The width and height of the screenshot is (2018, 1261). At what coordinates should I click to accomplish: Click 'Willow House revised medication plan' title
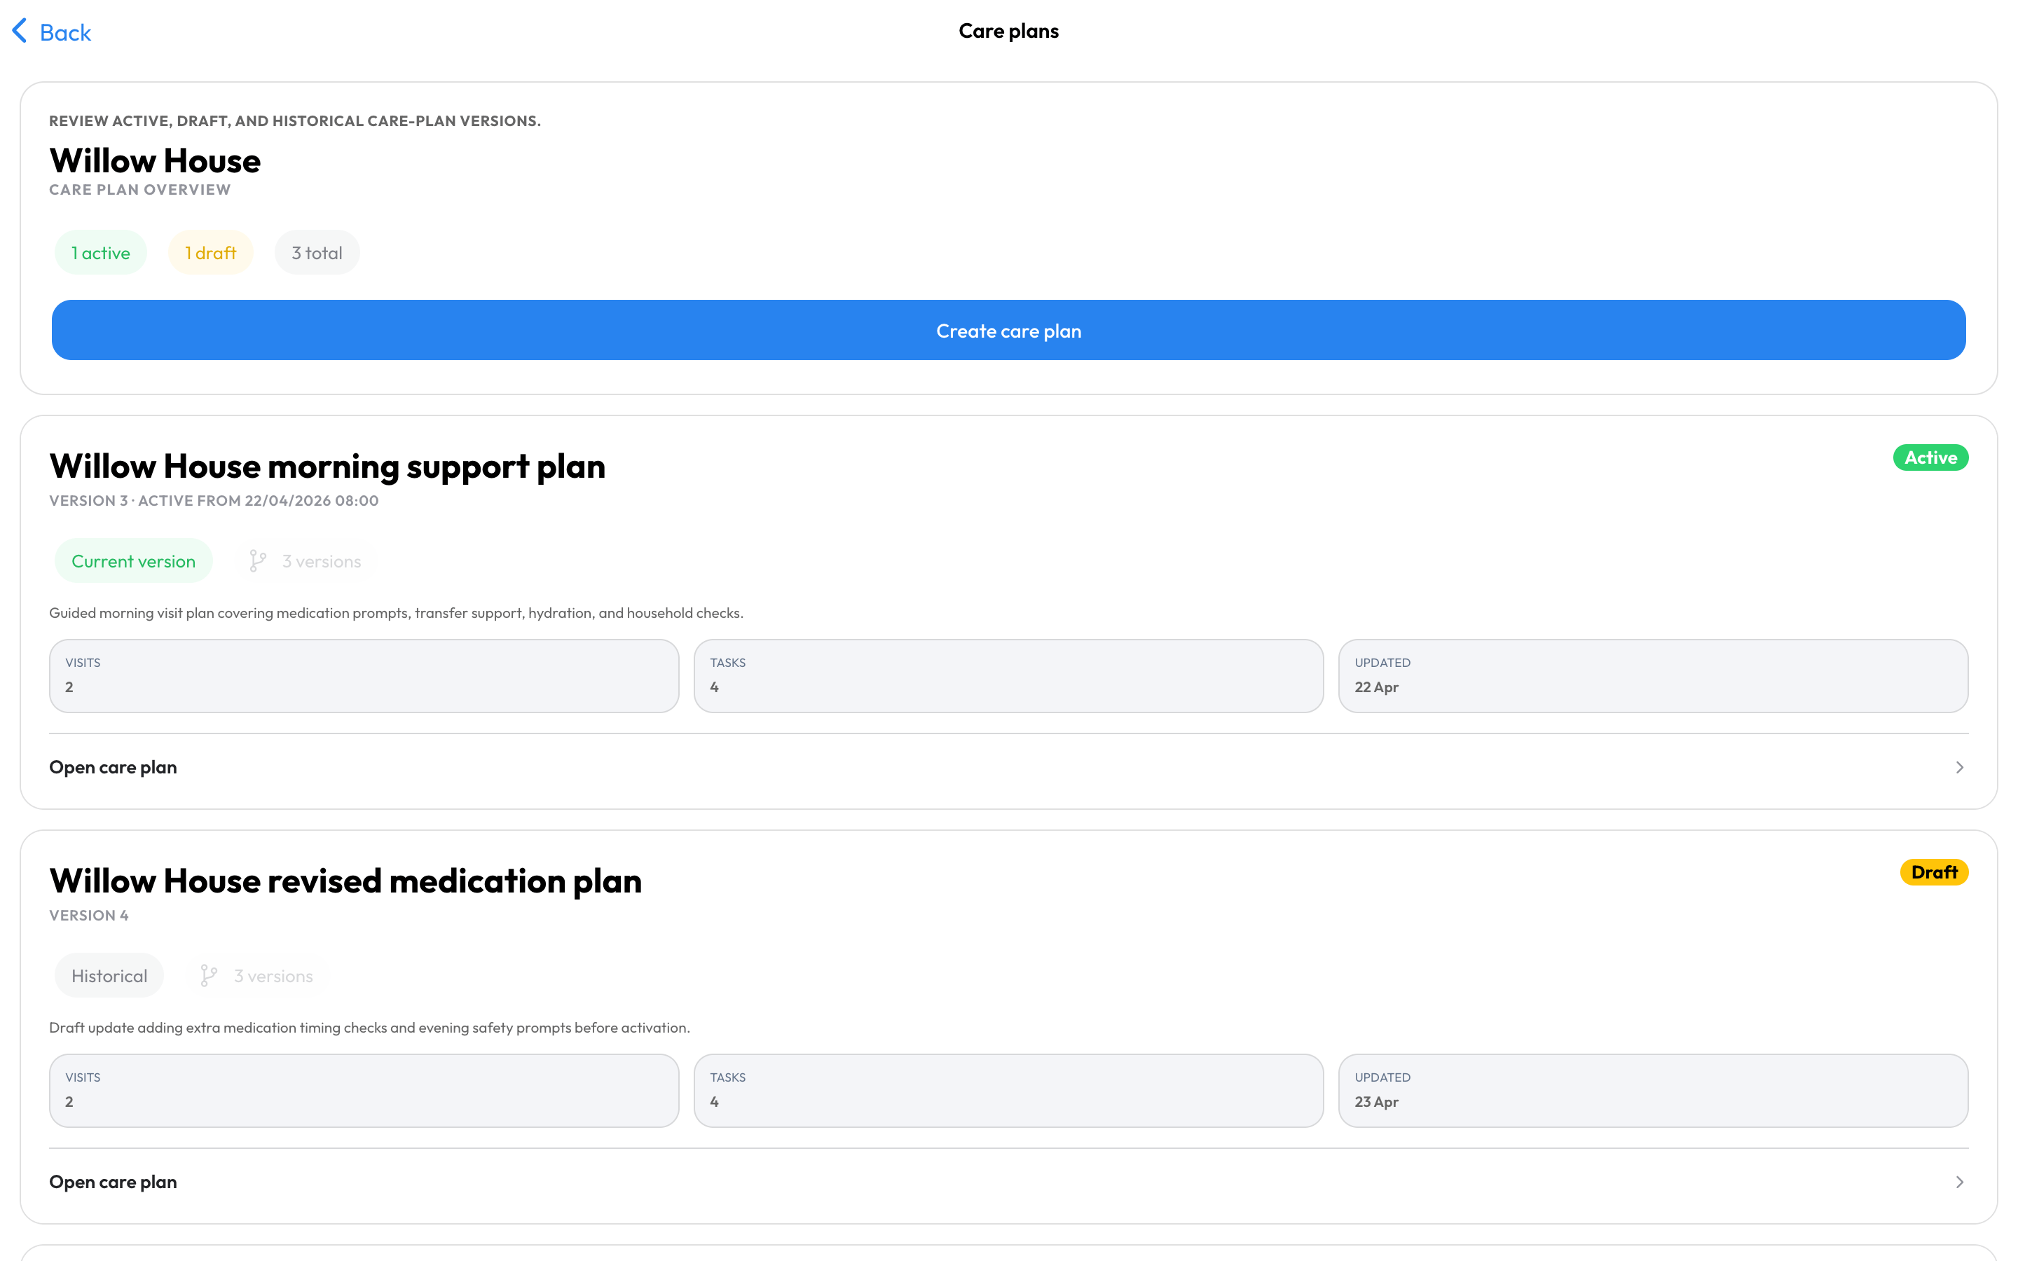345,881
